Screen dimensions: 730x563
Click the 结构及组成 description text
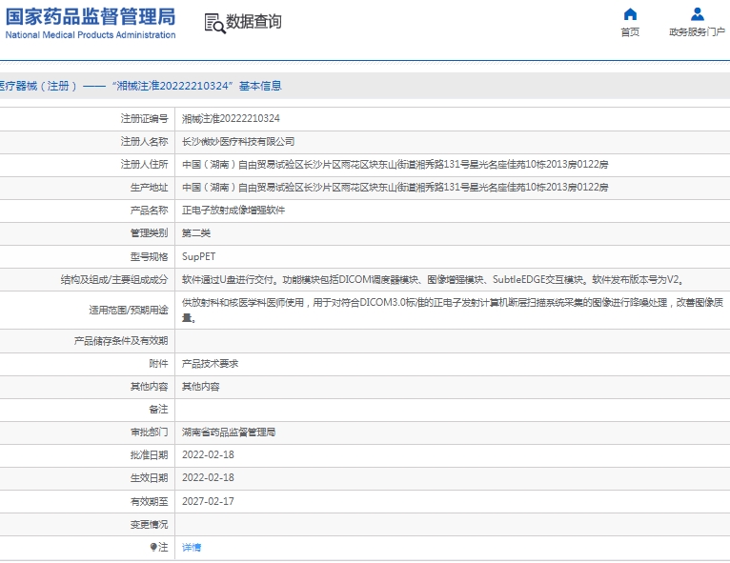tap(433, 280)
